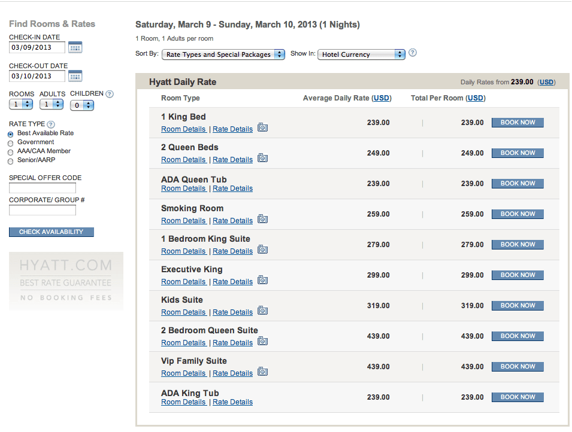View photos of Smoking Room
Viewport: 572px width, 432px height.
point(263,219)
